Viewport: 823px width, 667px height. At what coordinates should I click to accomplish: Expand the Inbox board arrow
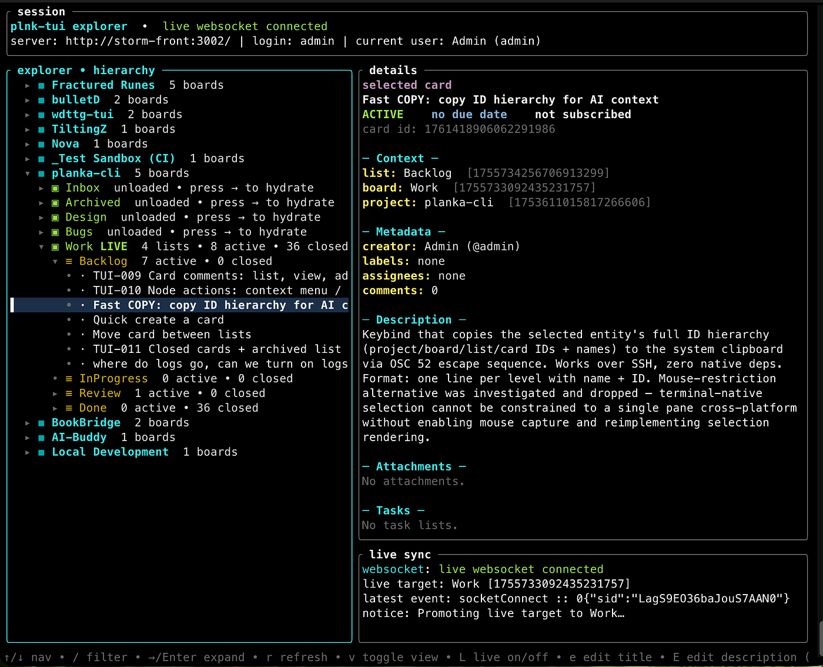point(41,188)
